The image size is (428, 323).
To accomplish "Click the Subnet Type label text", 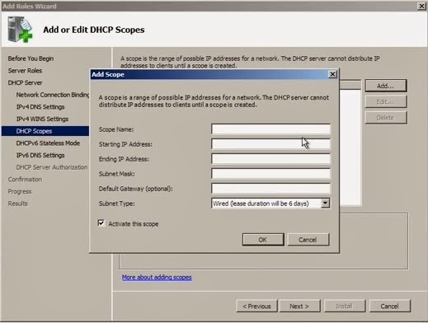I will [116, 204].
